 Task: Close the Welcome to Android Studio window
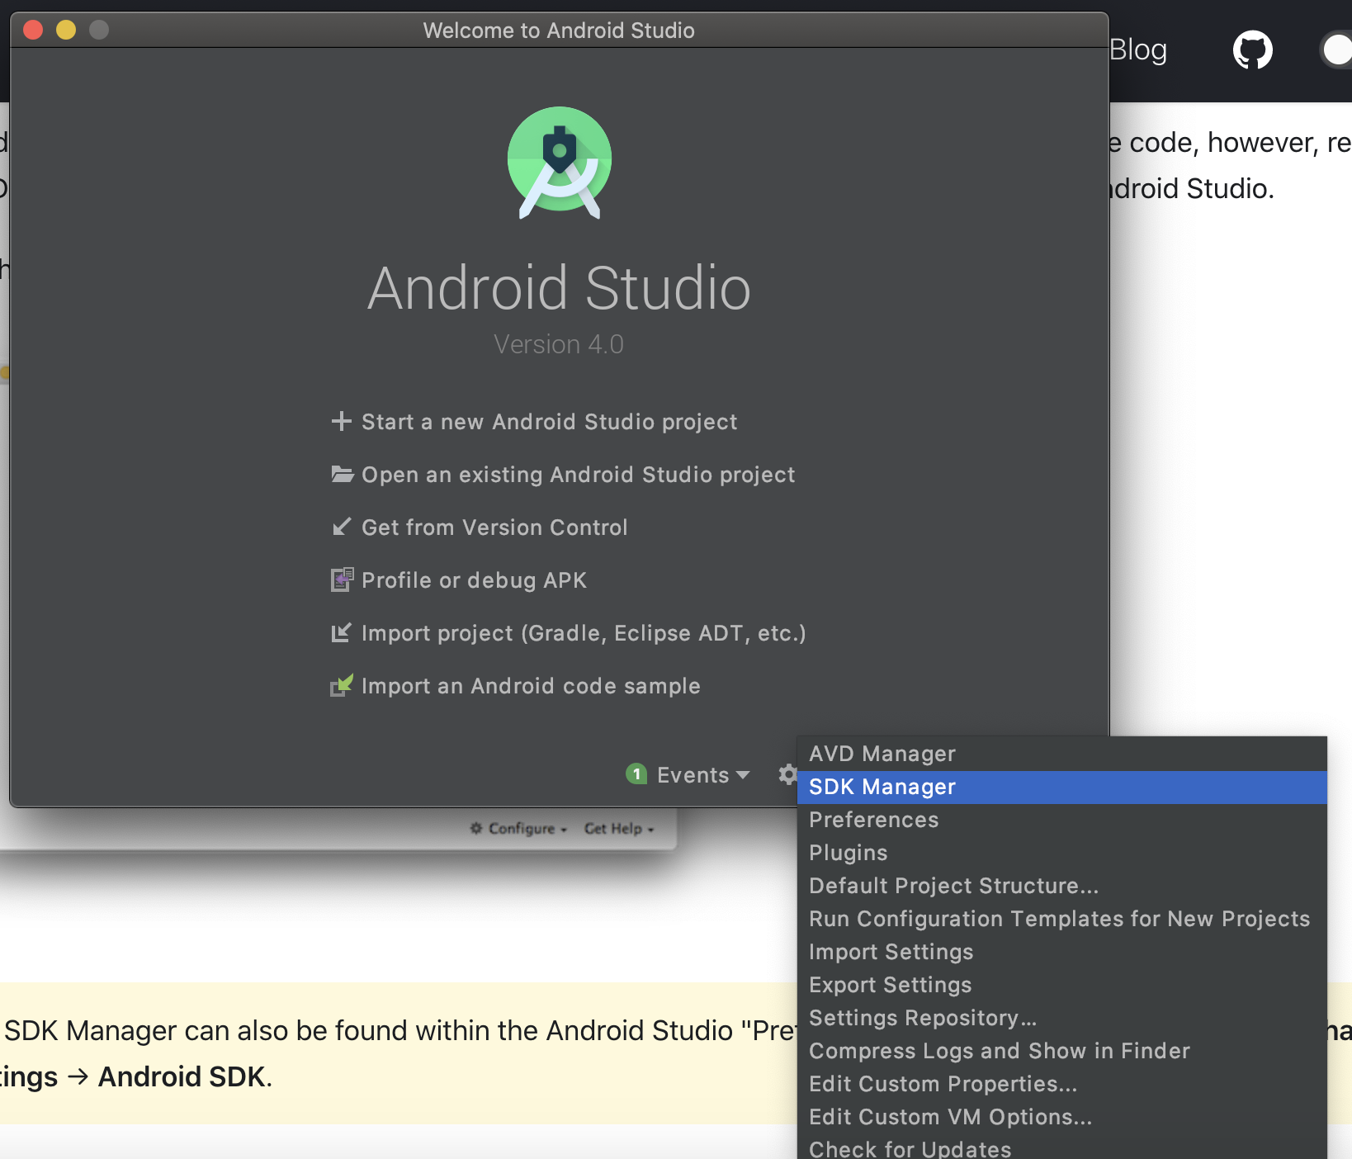tap(33, 31)
